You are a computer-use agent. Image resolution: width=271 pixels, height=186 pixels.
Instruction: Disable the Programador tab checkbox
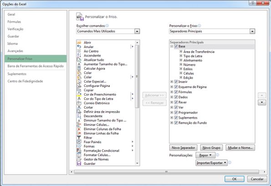click(176, 112)
